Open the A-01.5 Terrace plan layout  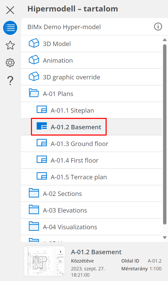pos(79,177)
